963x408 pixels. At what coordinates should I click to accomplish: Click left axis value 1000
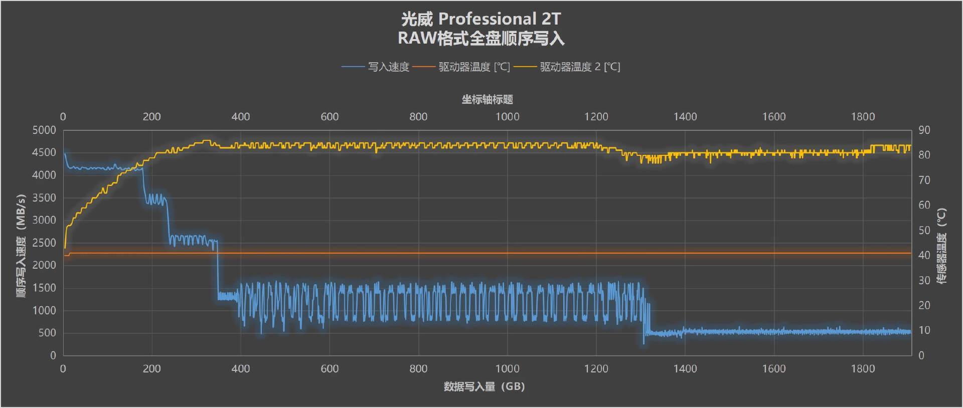(x=44, y=311)
